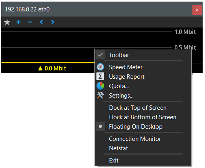Click the blue minus zoom-out icon
The height and width of the screenshot is (168, 205).
coord(30,22)
